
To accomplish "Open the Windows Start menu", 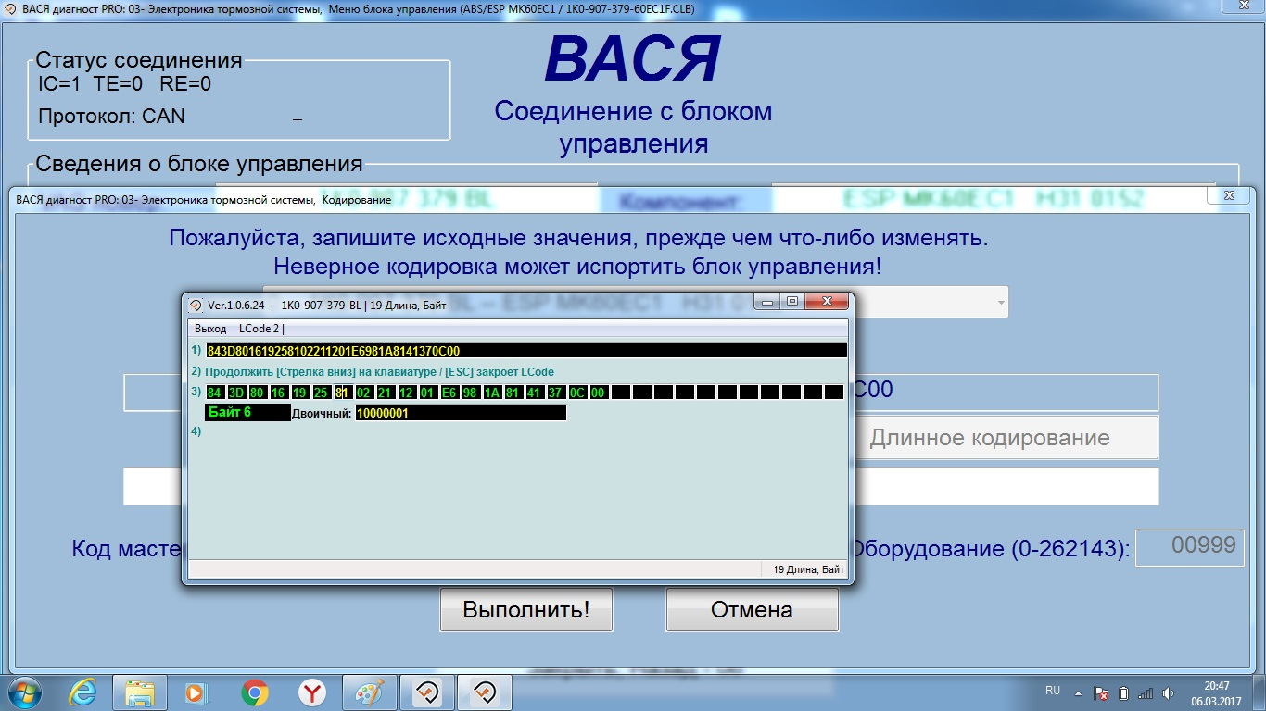I will click(25, 692).
